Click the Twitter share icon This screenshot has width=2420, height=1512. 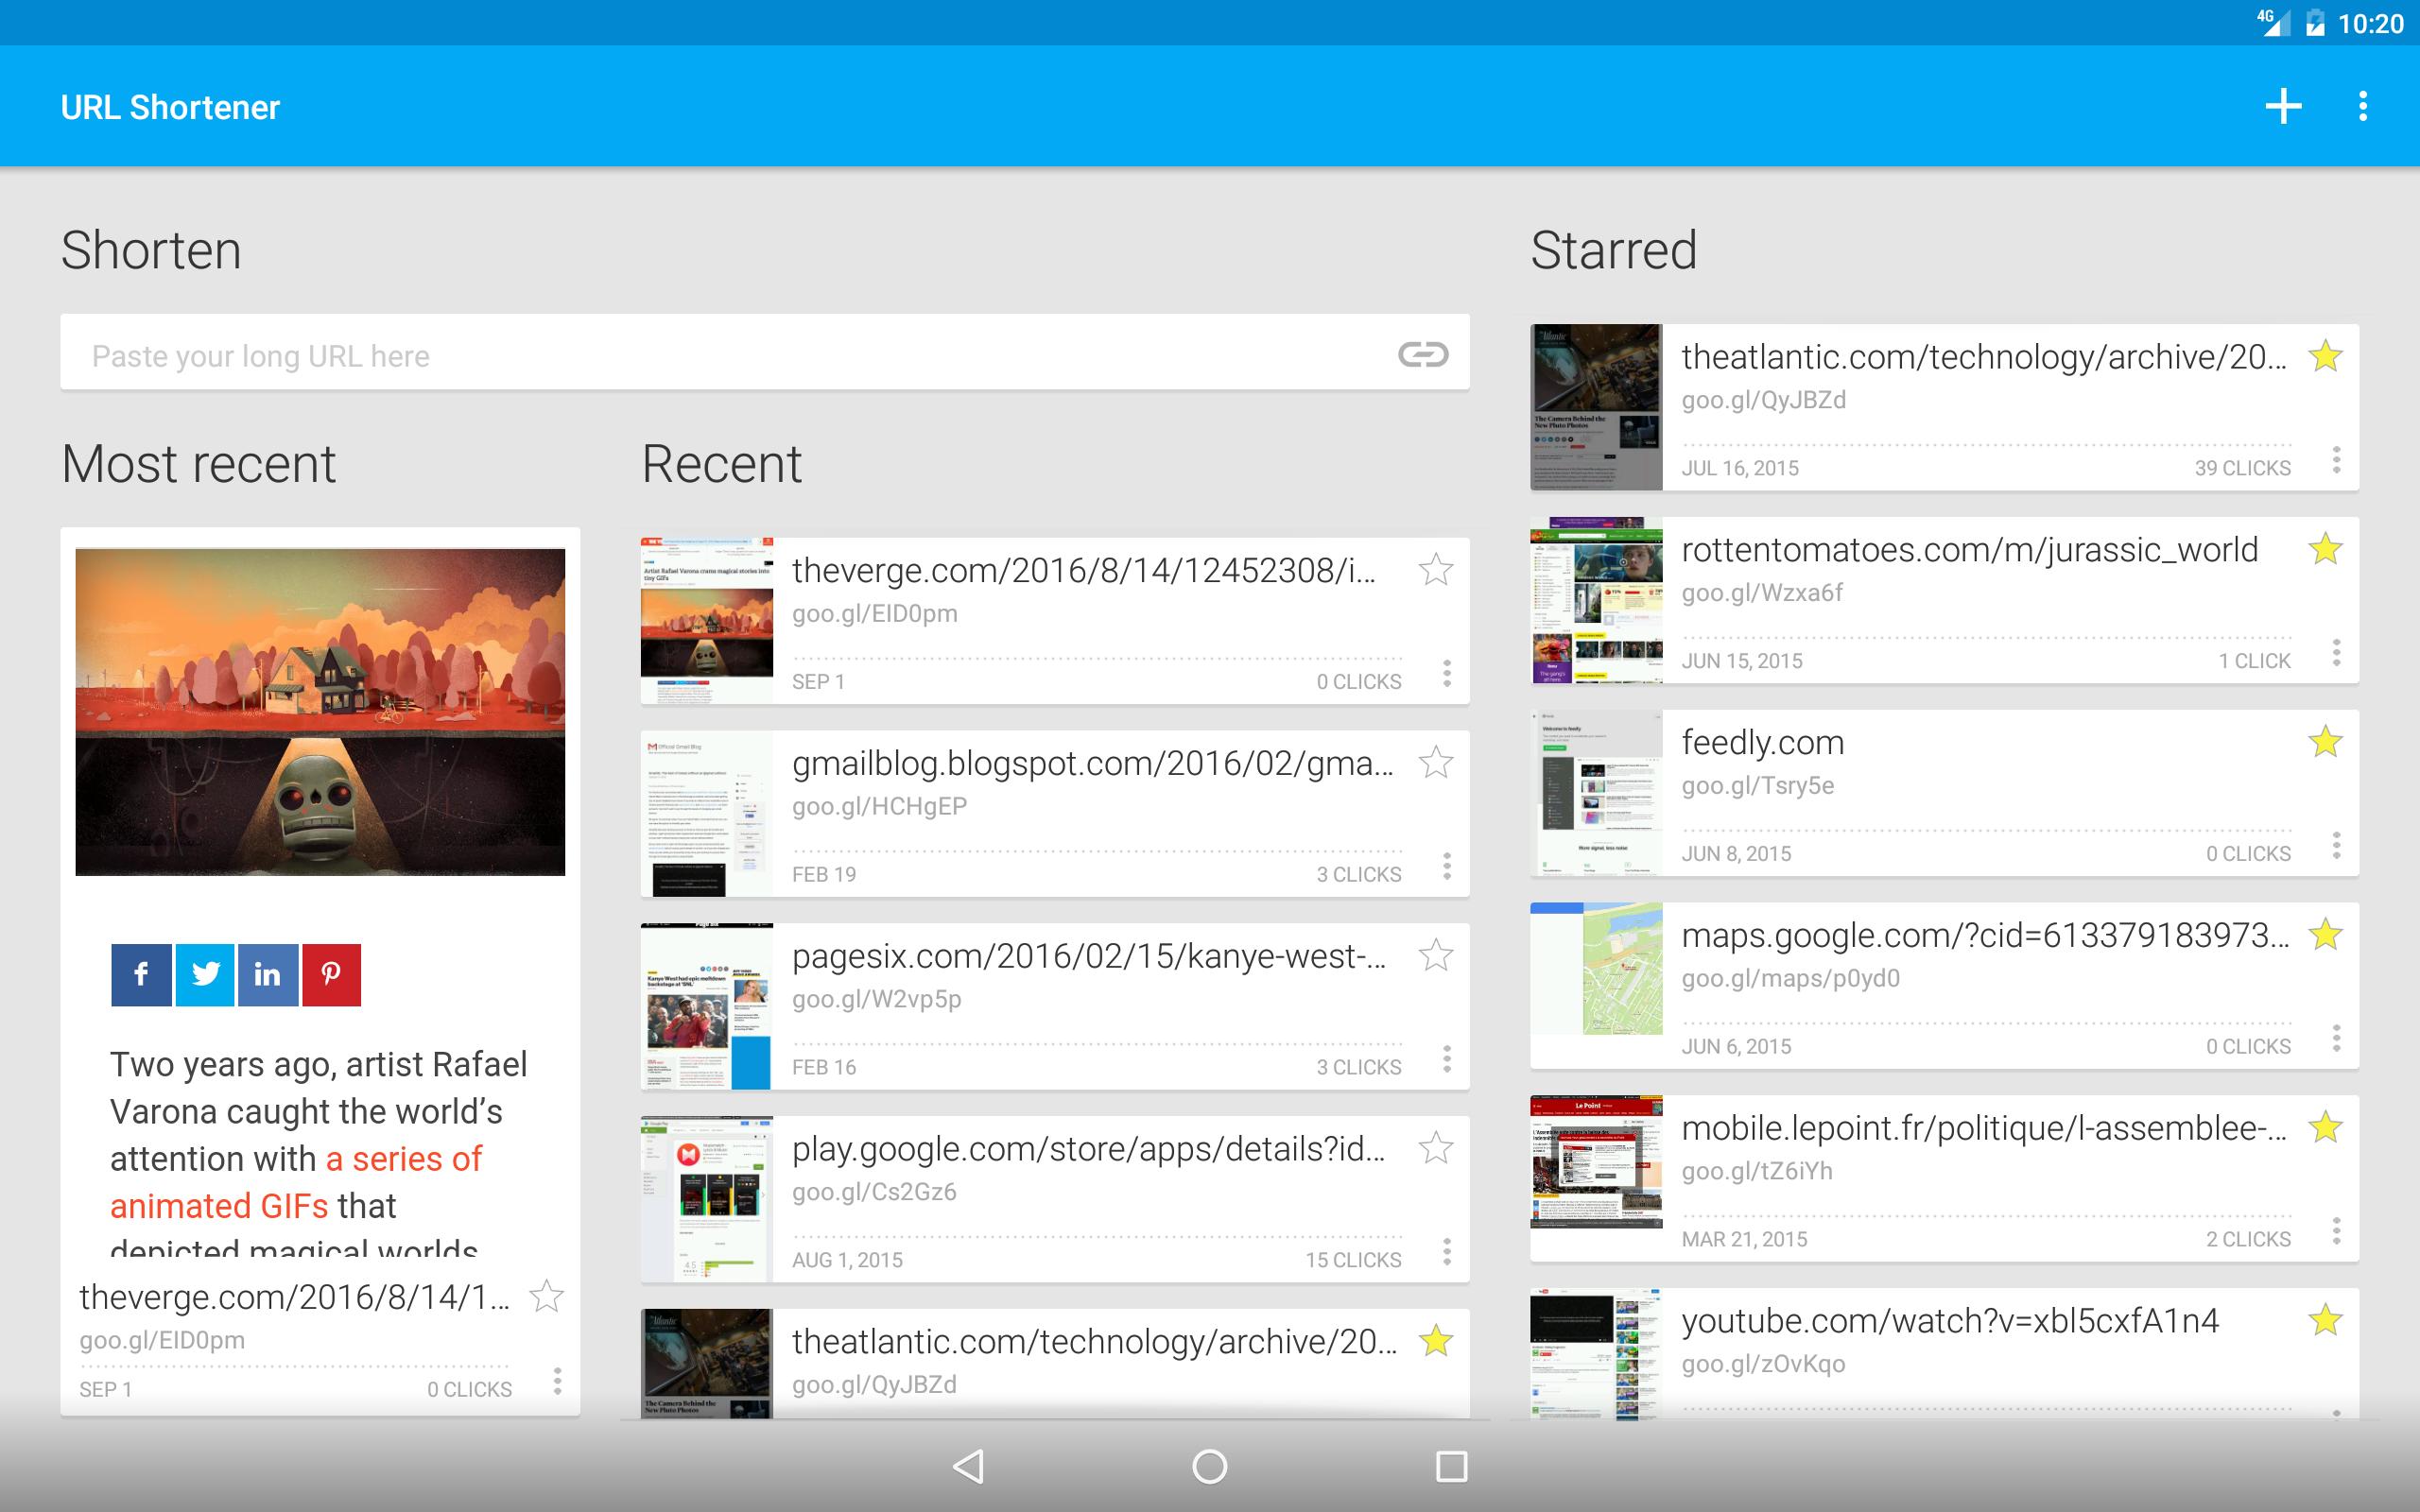point(204,972)
